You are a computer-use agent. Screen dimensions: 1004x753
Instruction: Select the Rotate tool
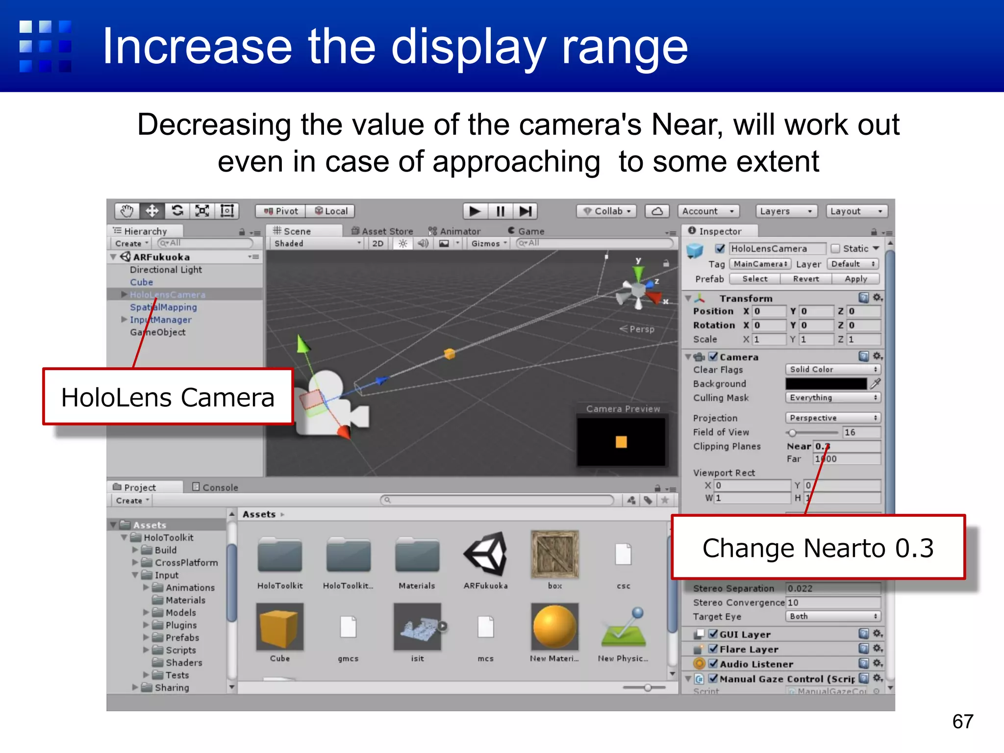(x=177, y=211)
